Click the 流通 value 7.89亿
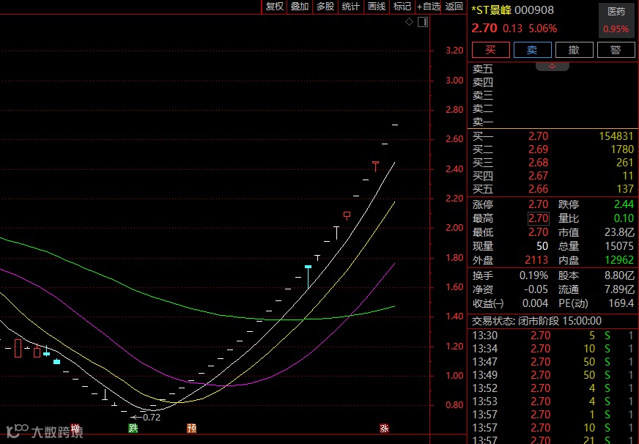Viewport: 639px width, 444px height. 619,289
